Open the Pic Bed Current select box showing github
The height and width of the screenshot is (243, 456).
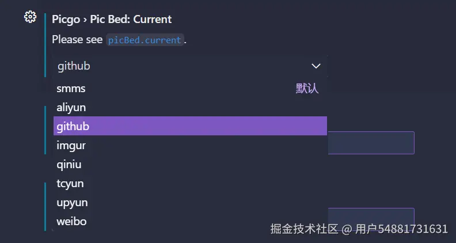184,66
